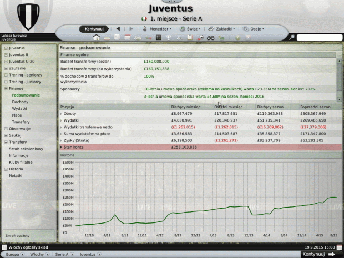The image size is (344, 258).
Task: Open the Opcje menu
Action: [x=254, y=29]
